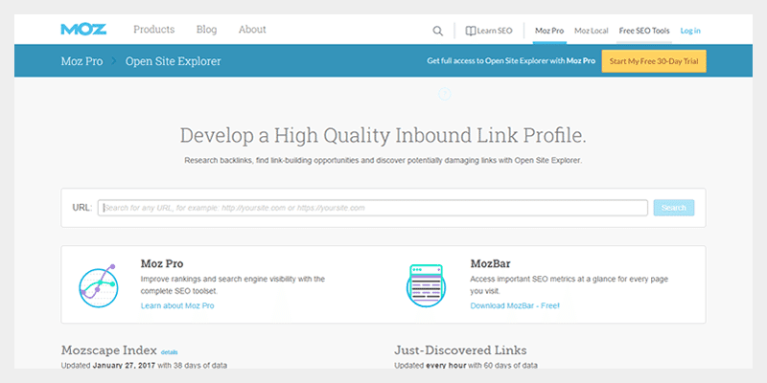Open the Mozscape Index details link
The image size is (767, 383).
[169, 352]
